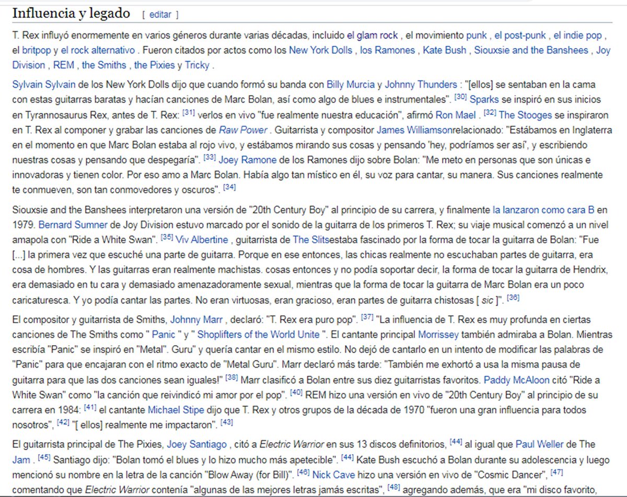Open the 'Kate Bush' link

point(445,51)
